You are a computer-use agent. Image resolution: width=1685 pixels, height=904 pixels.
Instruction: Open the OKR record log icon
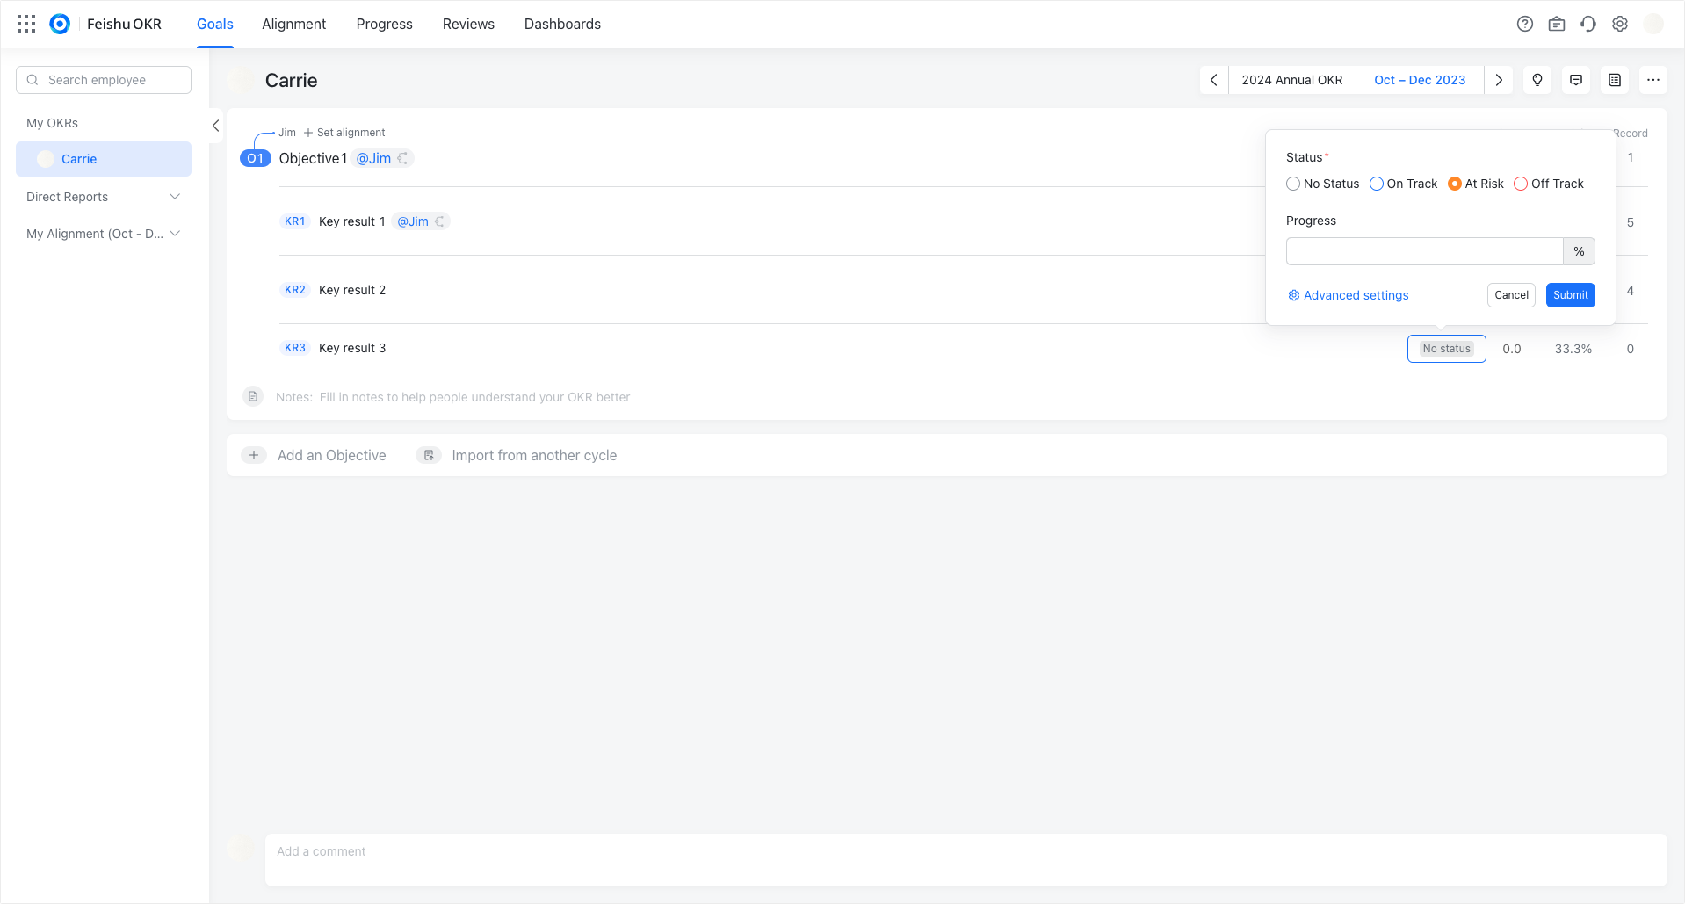pyautogui.click(x=1614, y=80)
